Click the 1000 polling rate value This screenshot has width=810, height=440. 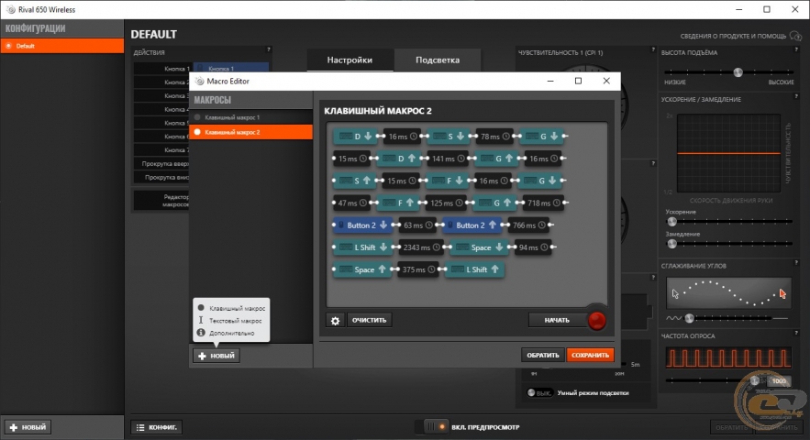(779, 381)
